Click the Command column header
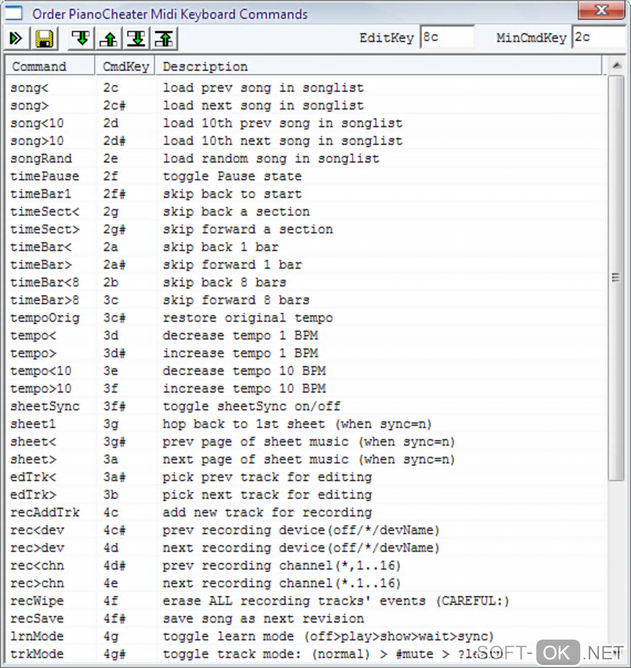 pyautogui.click(x=50, y=67)
